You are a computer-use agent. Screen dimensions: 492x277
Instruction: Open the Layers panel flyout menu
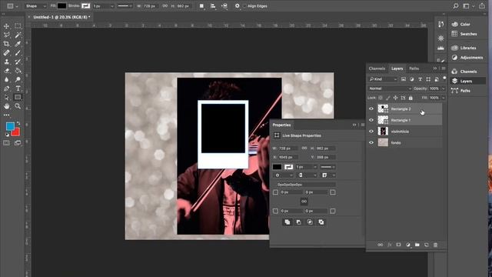point(444,68)
